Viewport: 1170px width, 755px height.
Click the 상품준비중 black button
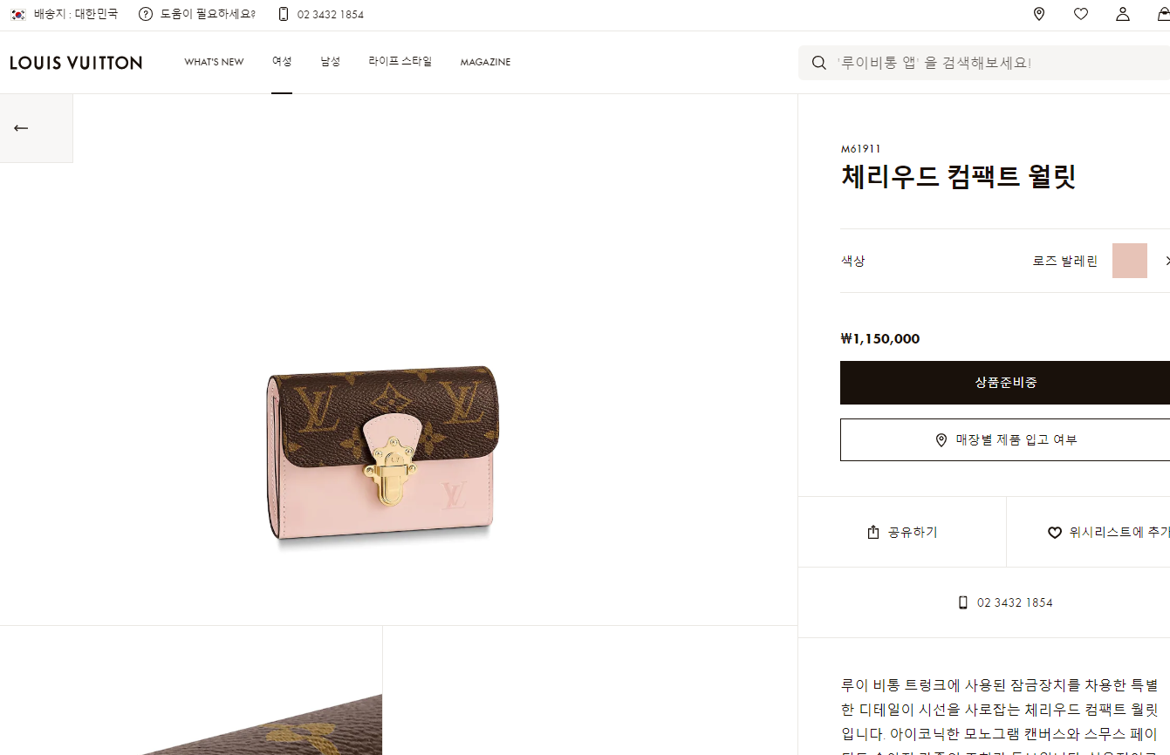pyautogui.click(x=1005, y=383)
